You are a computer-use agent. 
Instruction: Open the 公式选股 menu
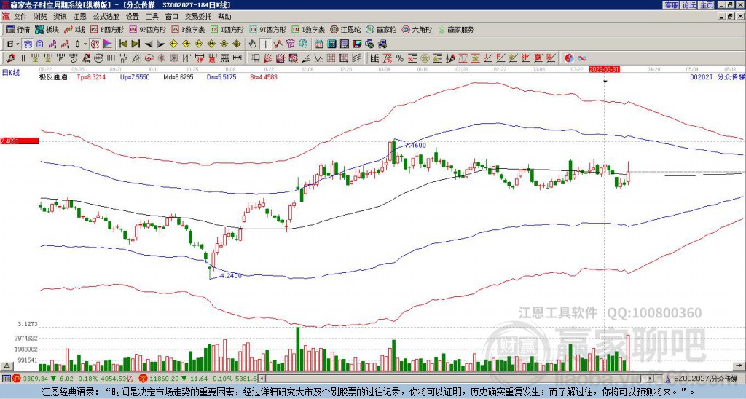(106, 17)
